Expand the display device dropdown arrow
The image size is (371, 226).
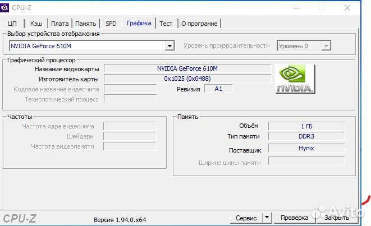170,46
